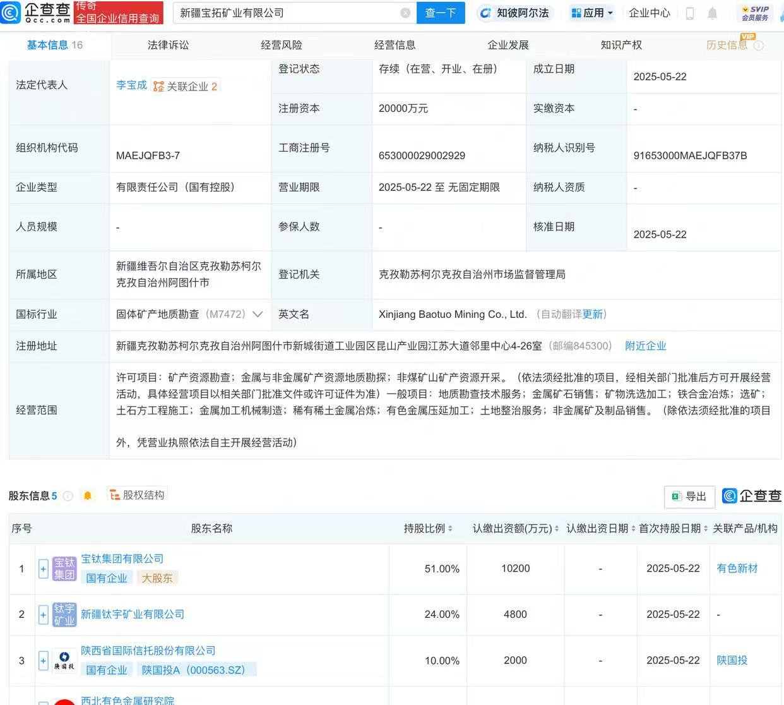Viewport: 784px width, 705px height.
Task: Switch to 经营信息 tab
Action: pos(395,45)
